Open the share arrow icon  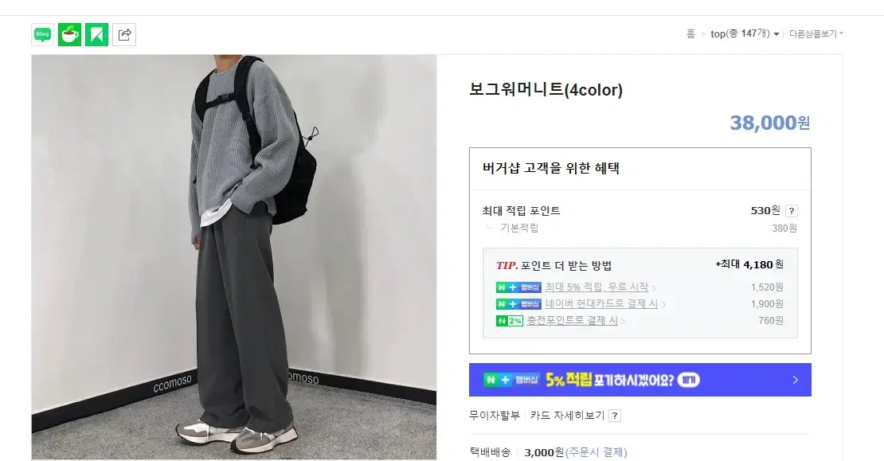point(124,34)
